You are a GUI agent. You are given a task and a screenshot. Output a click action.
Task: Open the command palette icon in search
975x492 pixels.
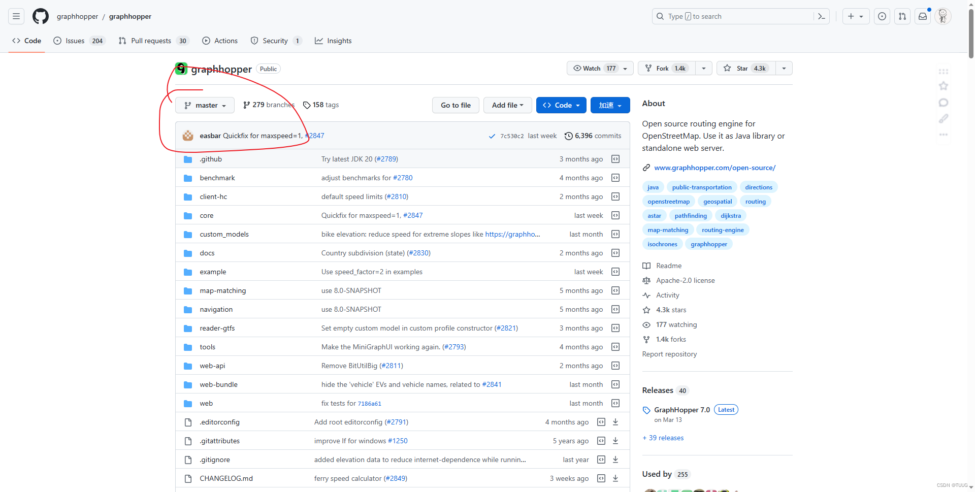tap(821, 16)
